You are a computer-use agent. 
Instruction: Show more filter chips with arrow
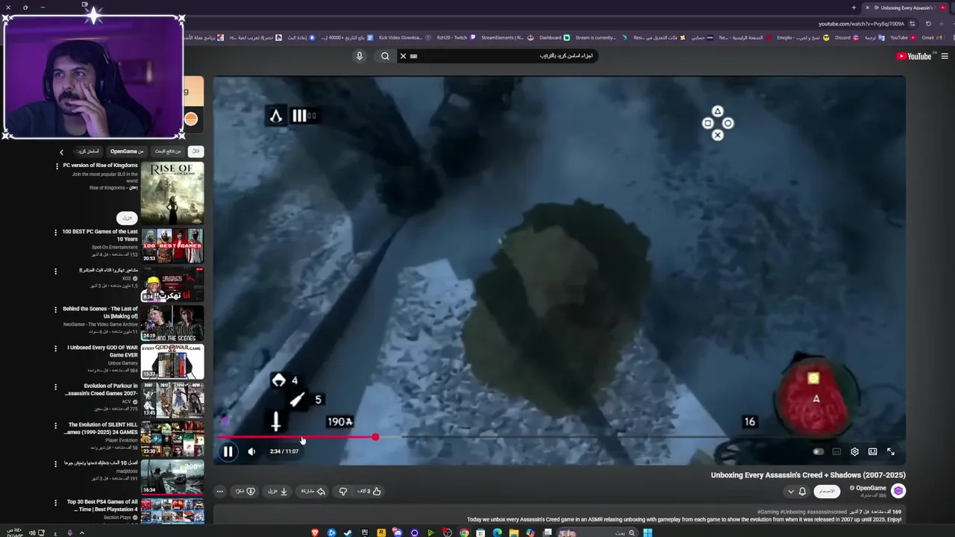coord(62,151)
